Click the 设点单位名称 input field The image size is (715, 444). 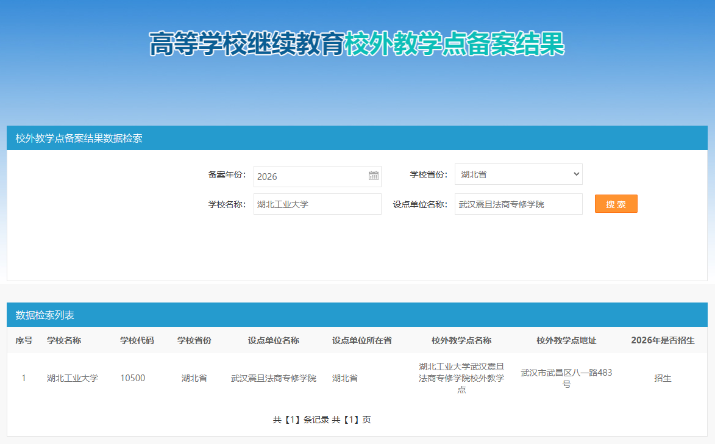(519, 204)
